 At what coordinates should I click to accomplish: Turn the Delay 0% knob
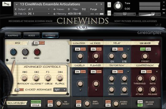[112, 56]
